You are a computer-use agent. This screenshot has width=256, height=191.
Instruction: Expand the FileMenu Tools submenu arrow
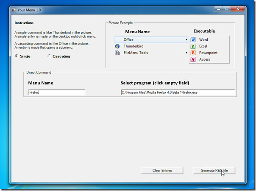point(186,53)
